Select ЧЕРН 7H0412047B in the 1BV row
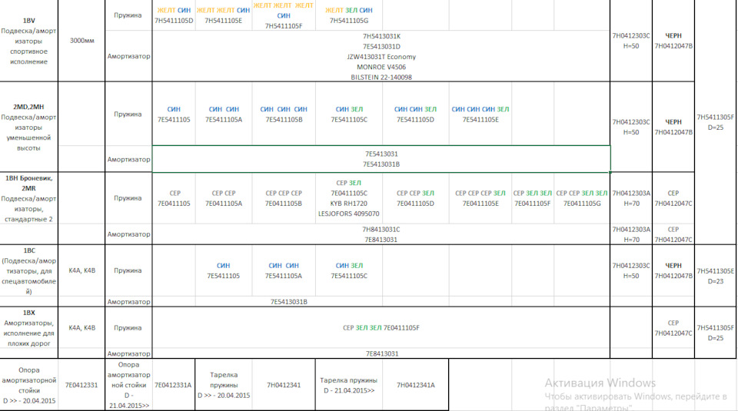This screenshot has height=411, width=738. click(x=673, y=41)
